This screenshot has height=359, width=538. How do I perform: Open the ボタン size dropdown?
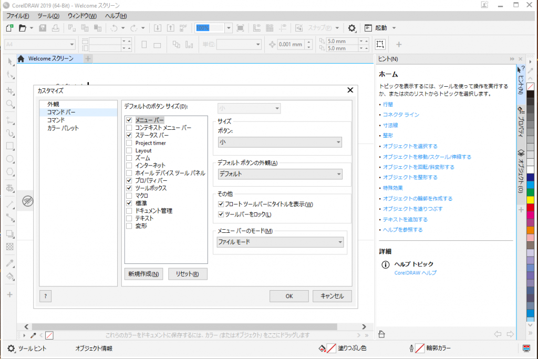coord(280,142)
